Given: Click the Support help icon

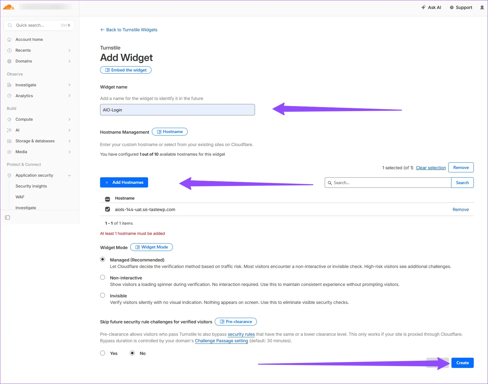Looking at the screenshot, I should click(452, 7).
